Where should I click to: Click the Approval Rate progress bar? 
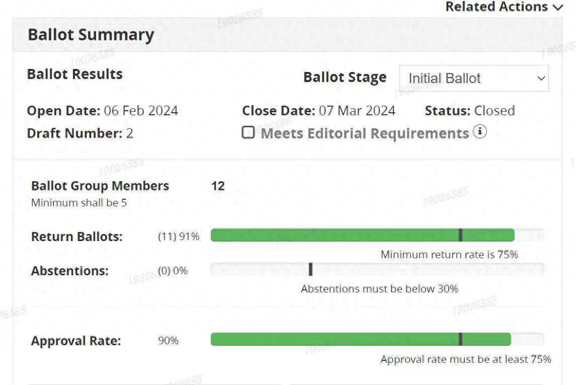360,339
